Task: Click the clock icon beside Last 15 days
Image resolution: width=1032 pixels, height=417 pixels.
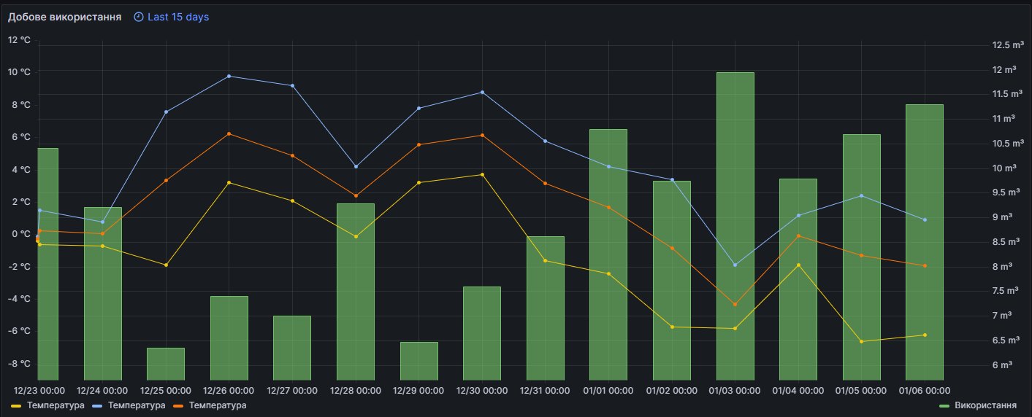Action: click(139, 17)
